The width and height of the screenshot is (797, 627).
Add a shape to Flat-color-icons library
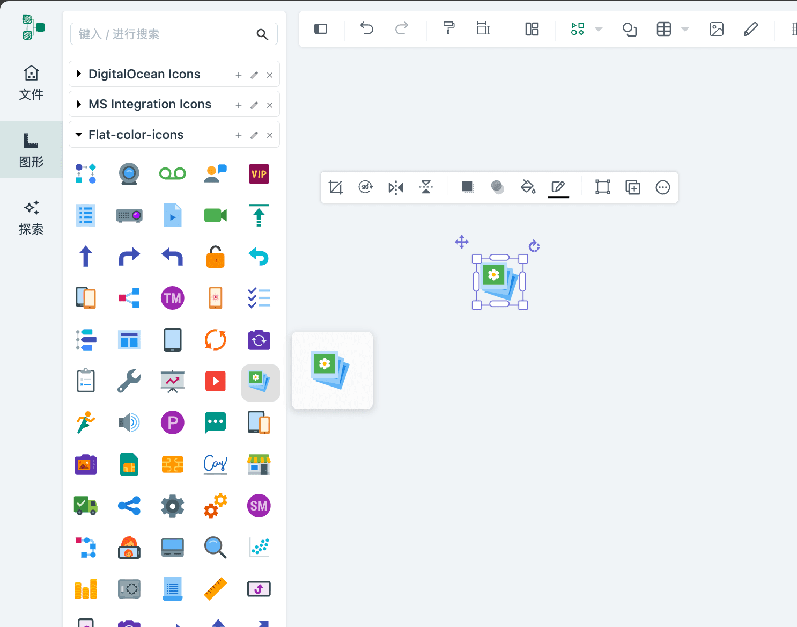coord(239,135)
